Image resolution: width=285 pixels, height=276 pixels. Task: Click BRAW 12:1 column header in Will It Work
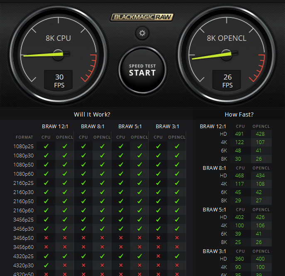point(55,127)
